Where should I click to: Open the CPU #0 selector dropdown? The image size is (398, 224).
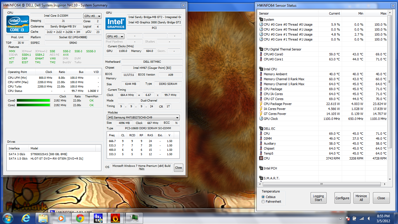92,16
